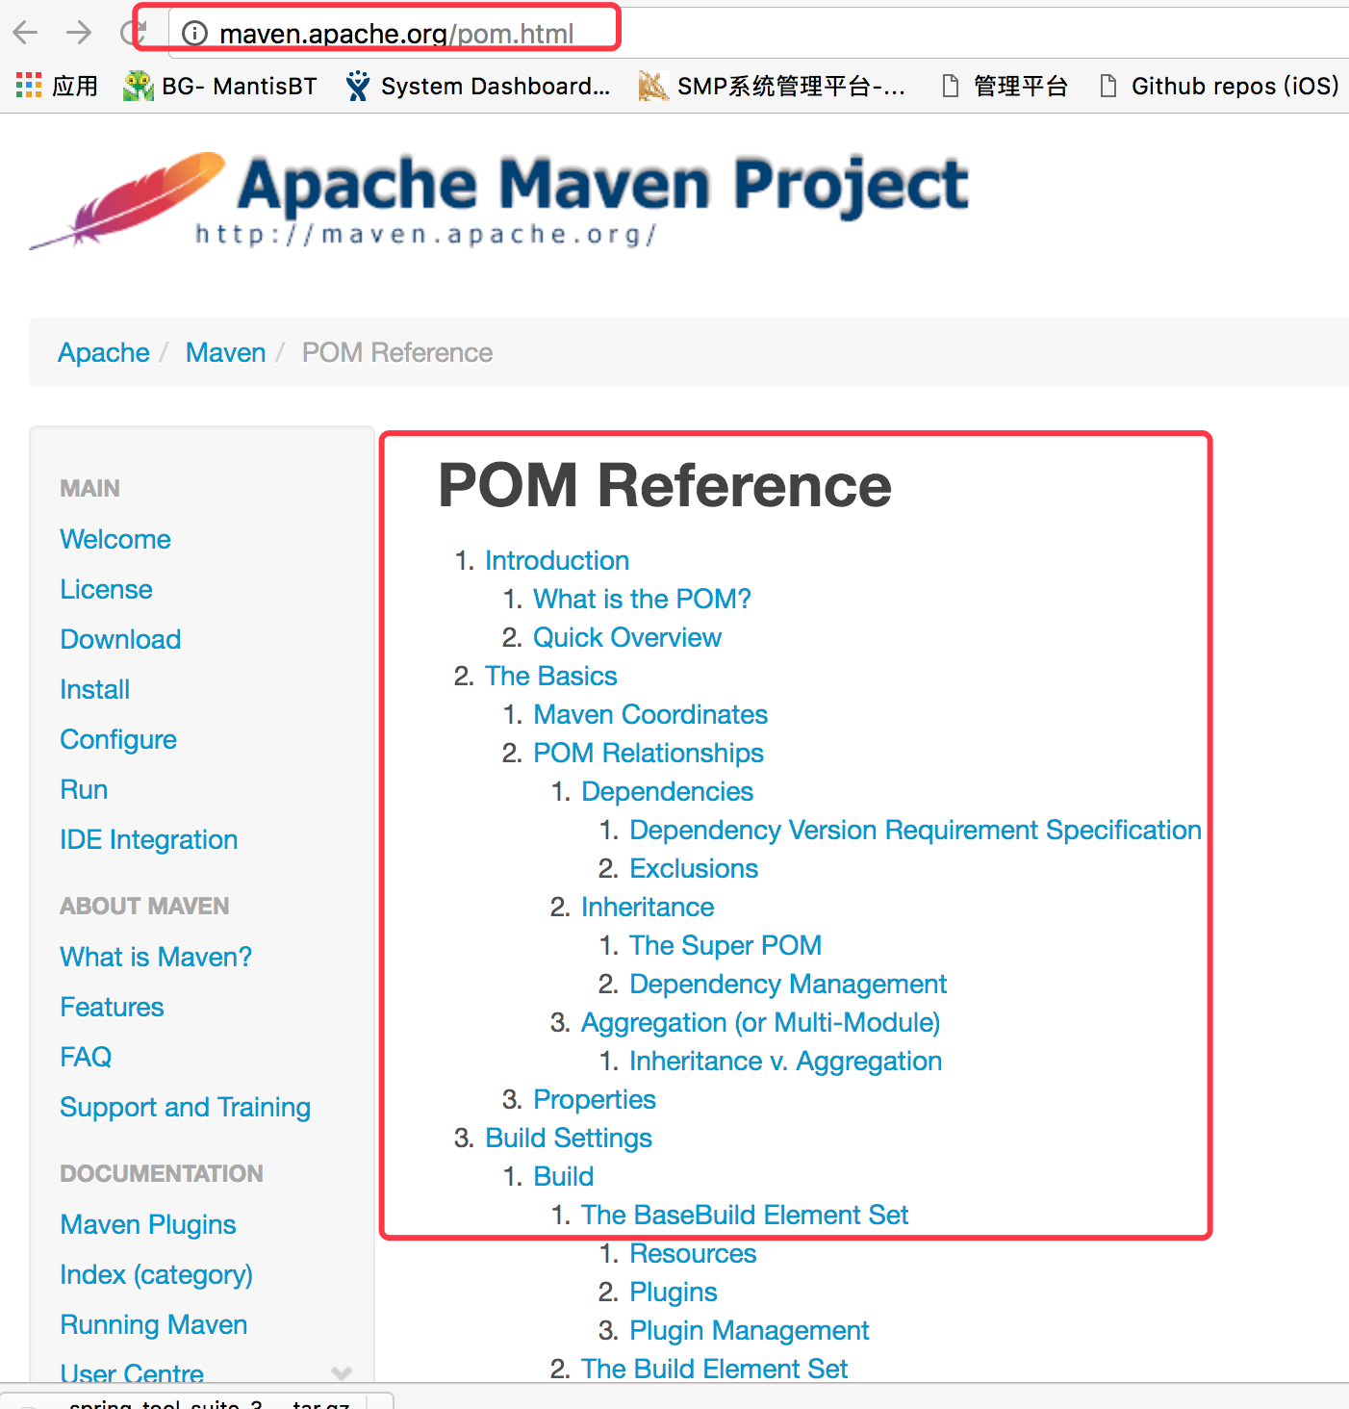1349x1409 pixels.
Task: Jump to Properties section
Action: tap(595, 1099)
